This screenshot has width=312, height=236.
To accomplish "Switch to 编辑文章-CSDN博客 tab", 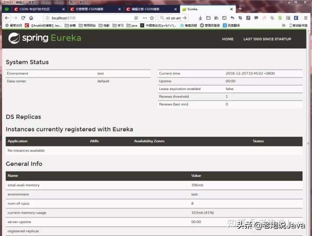I will point(151,9).
